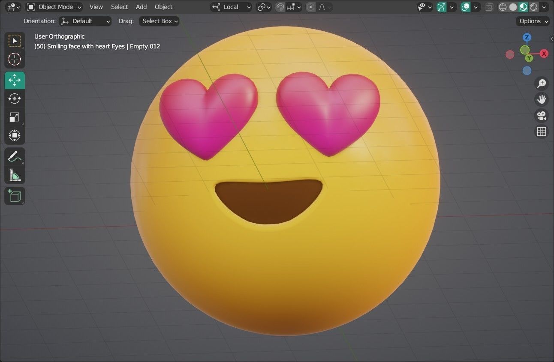Open the Orientation Default dropdown
Viewport: 554px width, 362px height.
85,21
